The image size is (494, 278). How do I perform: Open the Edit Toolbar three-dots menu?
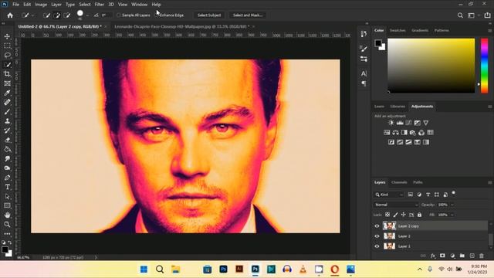7,234
